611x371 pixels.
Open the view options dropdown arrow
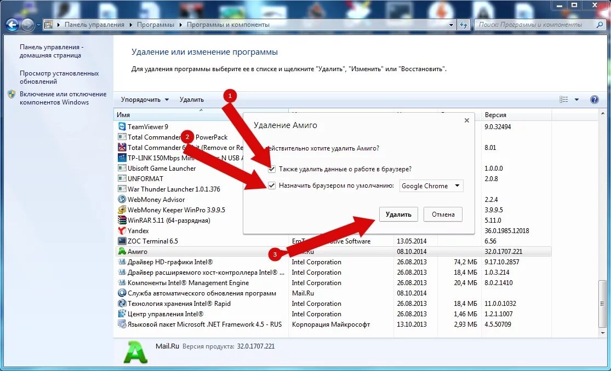576,100
